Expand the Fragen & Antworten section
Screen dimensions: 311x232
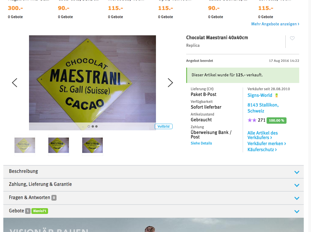click(154, 198)
